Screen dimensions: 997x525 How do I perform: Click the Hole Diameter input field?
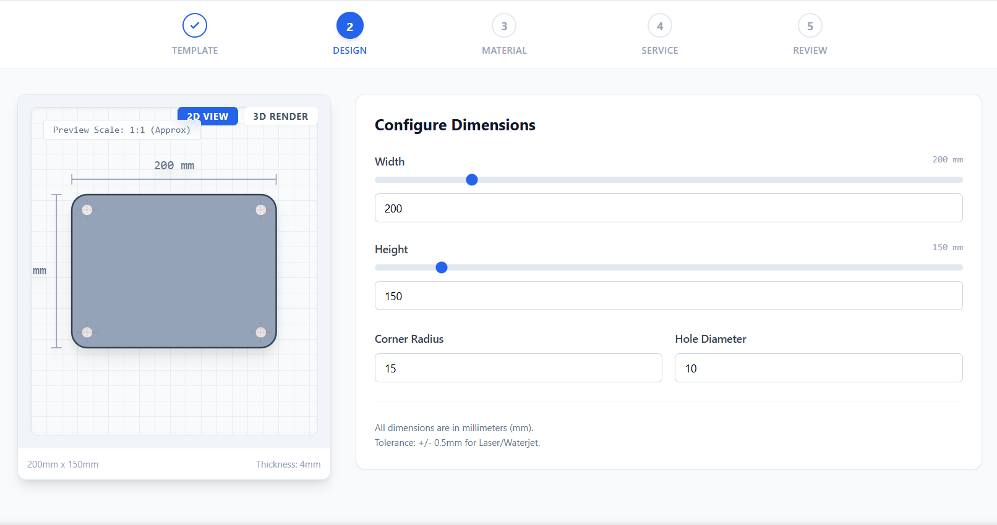point(818,368)
